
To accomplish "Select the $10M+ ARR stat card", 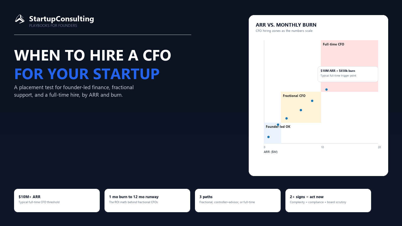I will click(x=57, y=200).
